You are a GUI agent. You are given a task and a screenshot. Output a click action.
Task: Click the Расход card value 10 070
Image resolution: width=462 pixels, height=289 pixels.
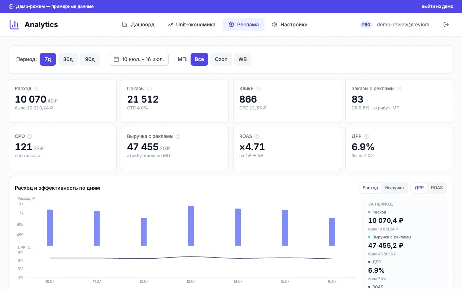coord(31,99)
